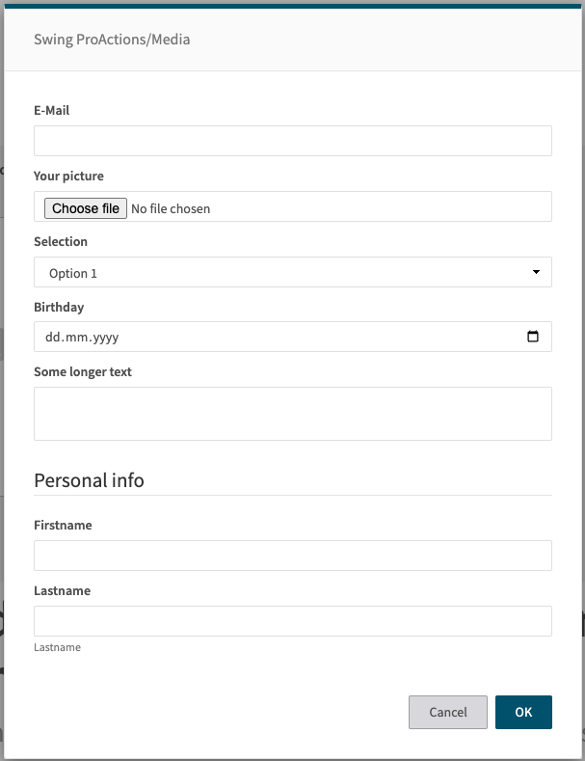Click the No file chosen text
The height and width of the screenshot is (761, 585).
coord(171,208)
